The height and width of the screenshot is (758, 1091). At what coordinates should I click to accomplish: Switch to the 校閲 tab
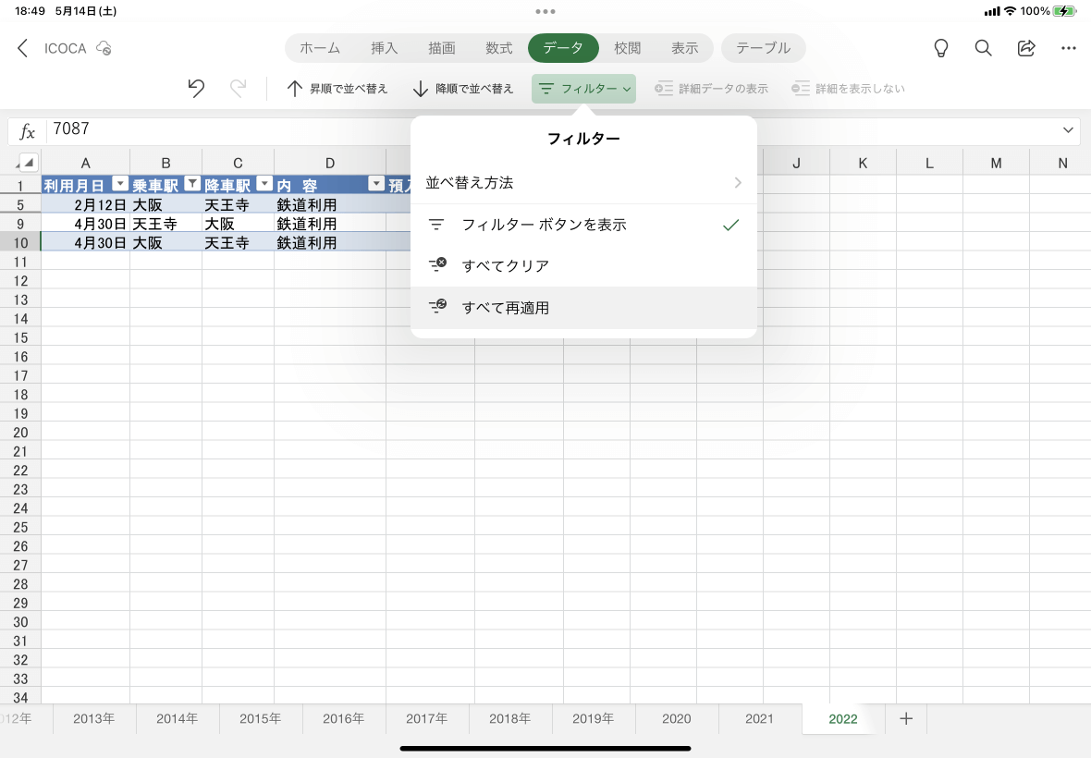628,48
